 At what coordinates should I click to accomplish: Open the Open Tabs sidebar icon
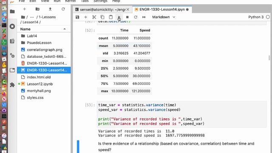pos(12,70)
